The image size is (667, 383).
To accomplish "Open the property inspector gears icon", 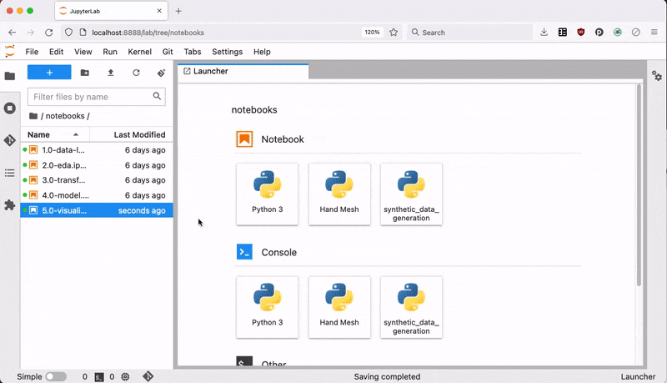I will tap(657, 76).
